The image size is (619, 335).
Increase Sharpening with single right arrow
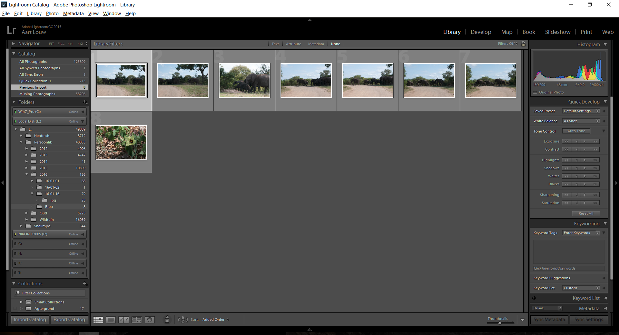click(x=585, y=195)
